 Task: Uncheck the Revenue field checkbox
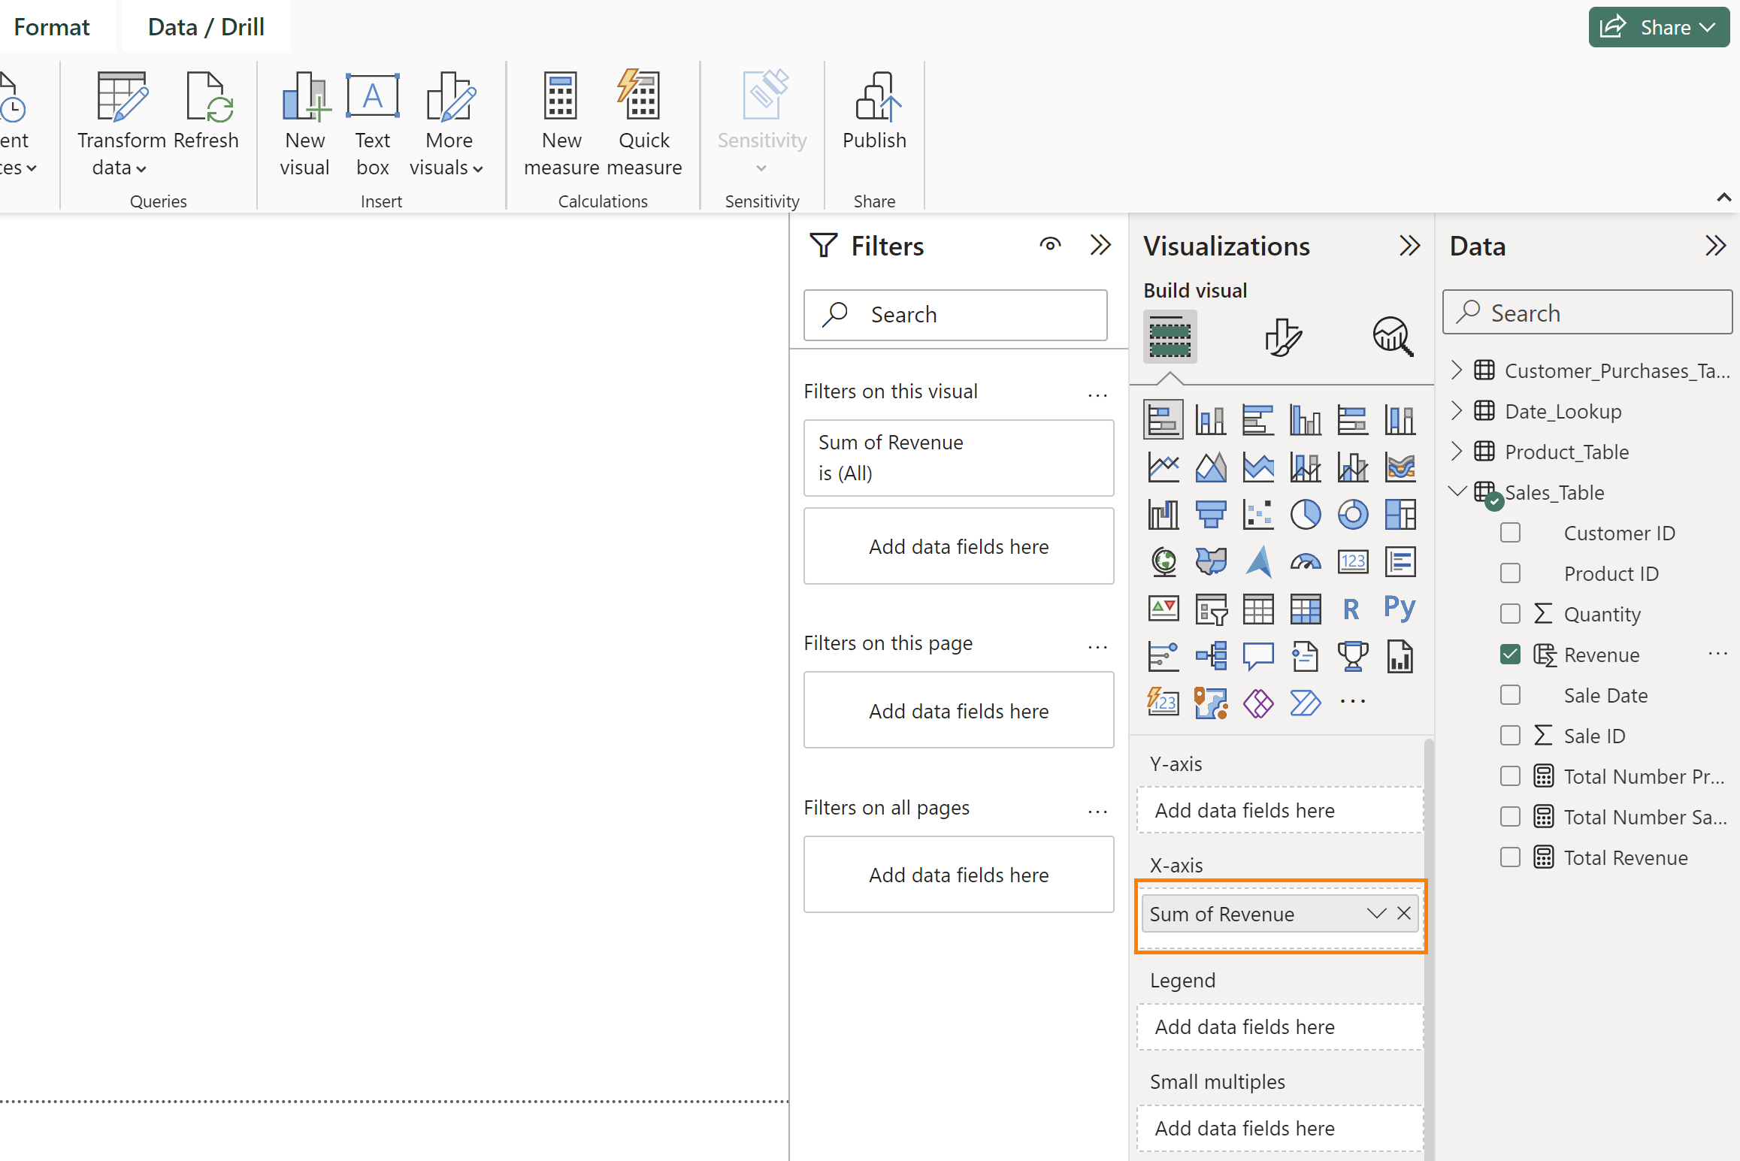tap(1510, 655)
